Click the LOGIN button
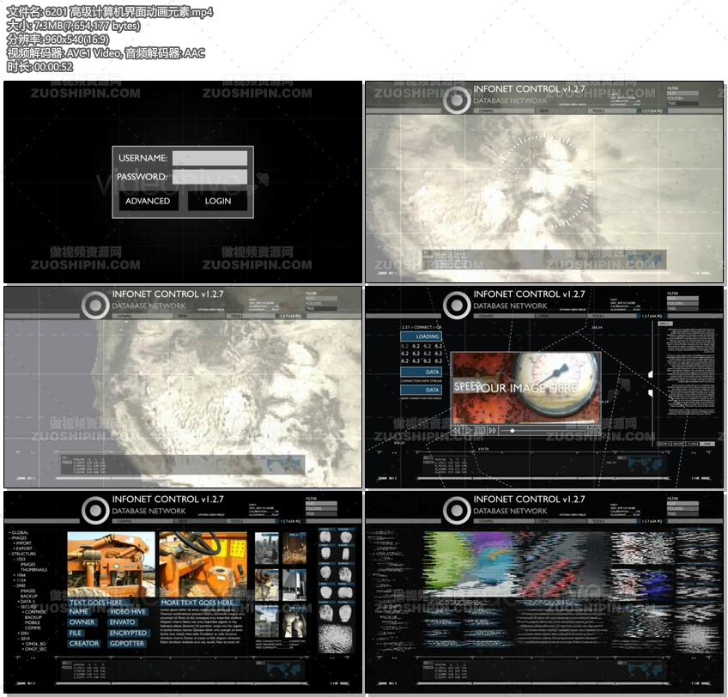Viewport: 728px width, 697px height. tap(217, 201)
